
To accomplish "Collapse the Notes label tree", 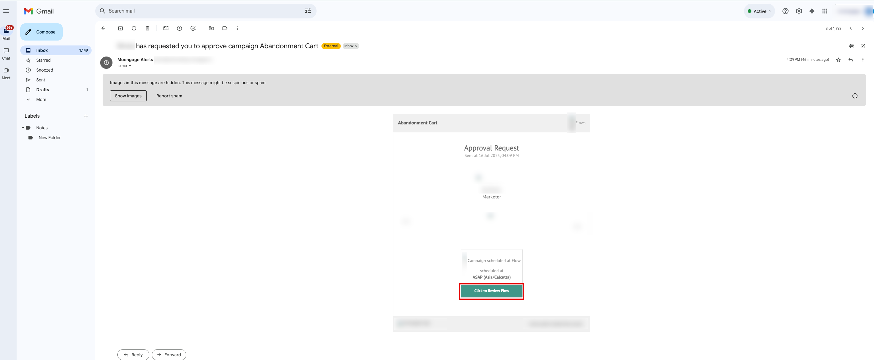I will click(23, 128).
